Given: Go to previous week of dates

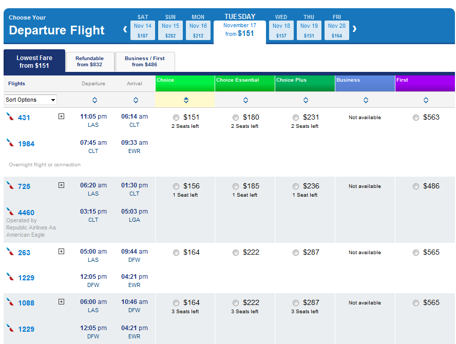Looking at the screenshot, I should pos(125,29).
